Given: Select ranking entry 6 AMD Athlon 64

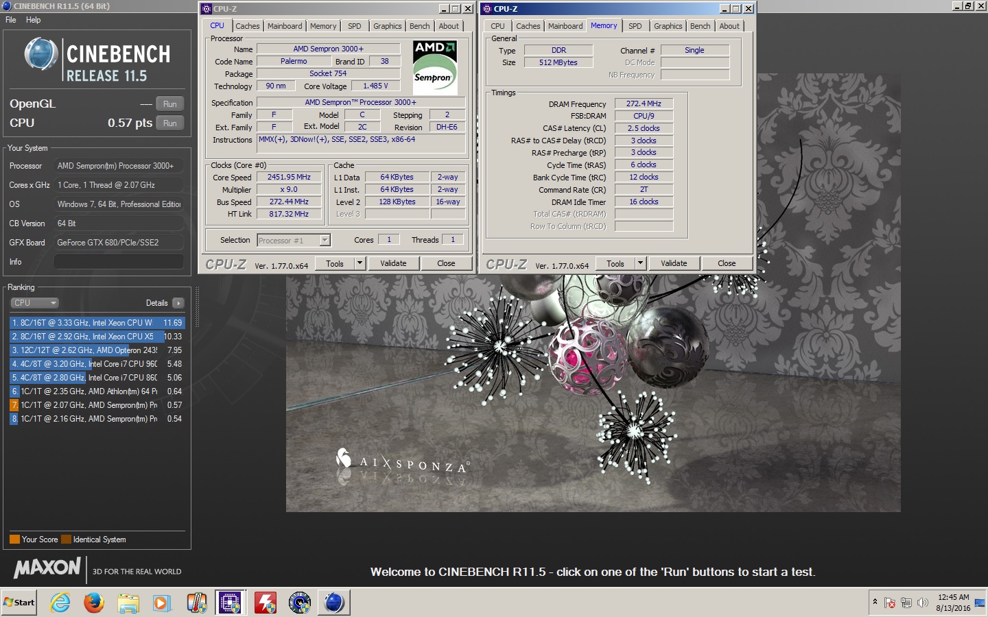Looking at the screenshot, I should click(97, 391).
